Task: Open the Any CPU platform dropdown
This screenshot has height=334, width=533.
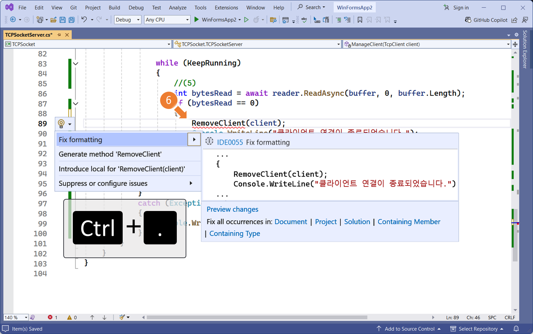Action: coord(167,20)
